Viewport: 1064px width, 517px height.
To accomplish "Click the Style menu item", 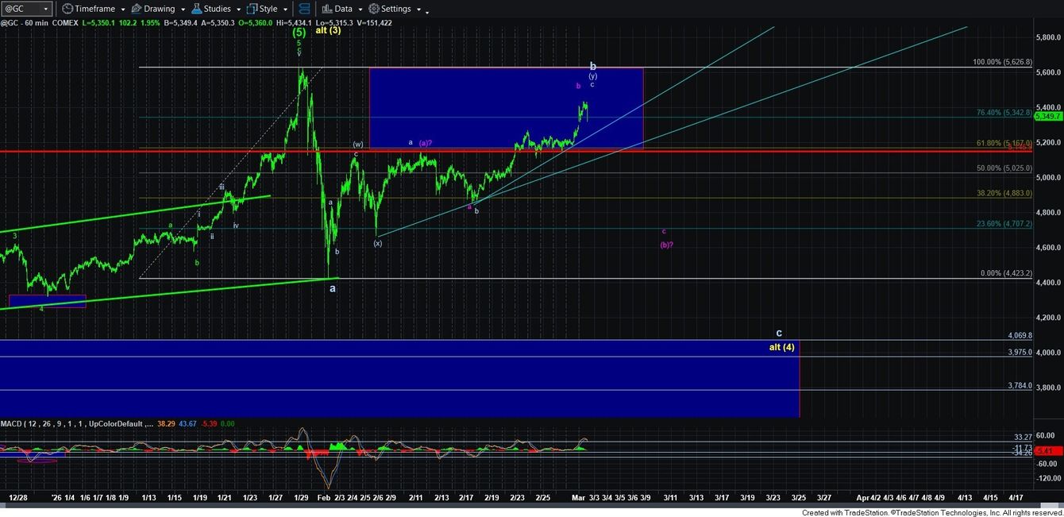I will 268,9.
